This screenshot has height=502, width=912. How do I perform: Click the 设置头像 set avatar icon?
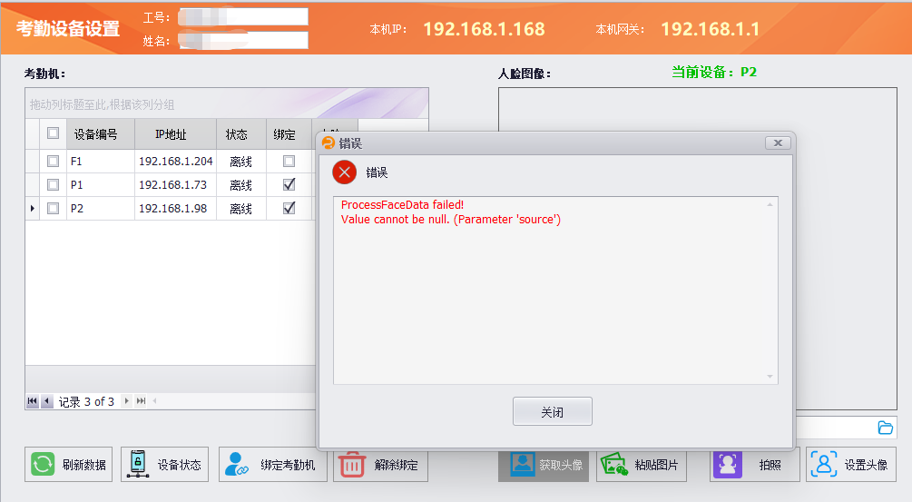click(824, 464)
